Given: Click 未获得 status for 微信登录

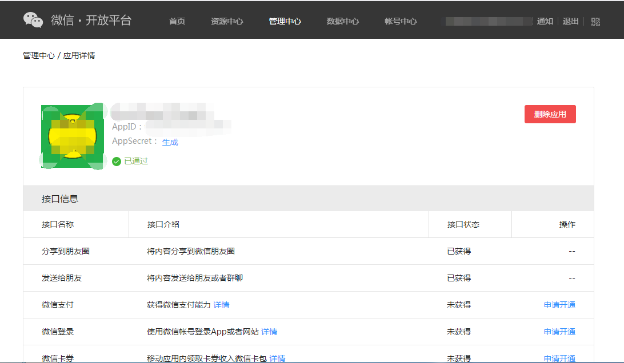Looking at the screenshot, I should [x=459, y=332].
